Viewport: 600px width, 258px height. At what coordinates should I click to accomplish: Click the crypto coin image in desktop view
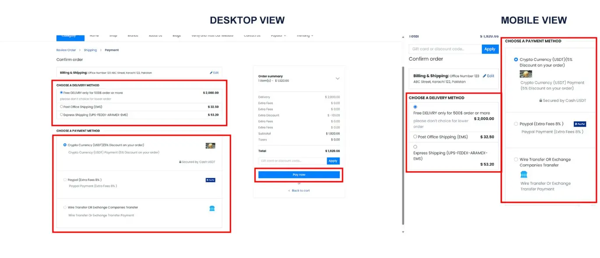pyautogui.click(x=210, y=146)
